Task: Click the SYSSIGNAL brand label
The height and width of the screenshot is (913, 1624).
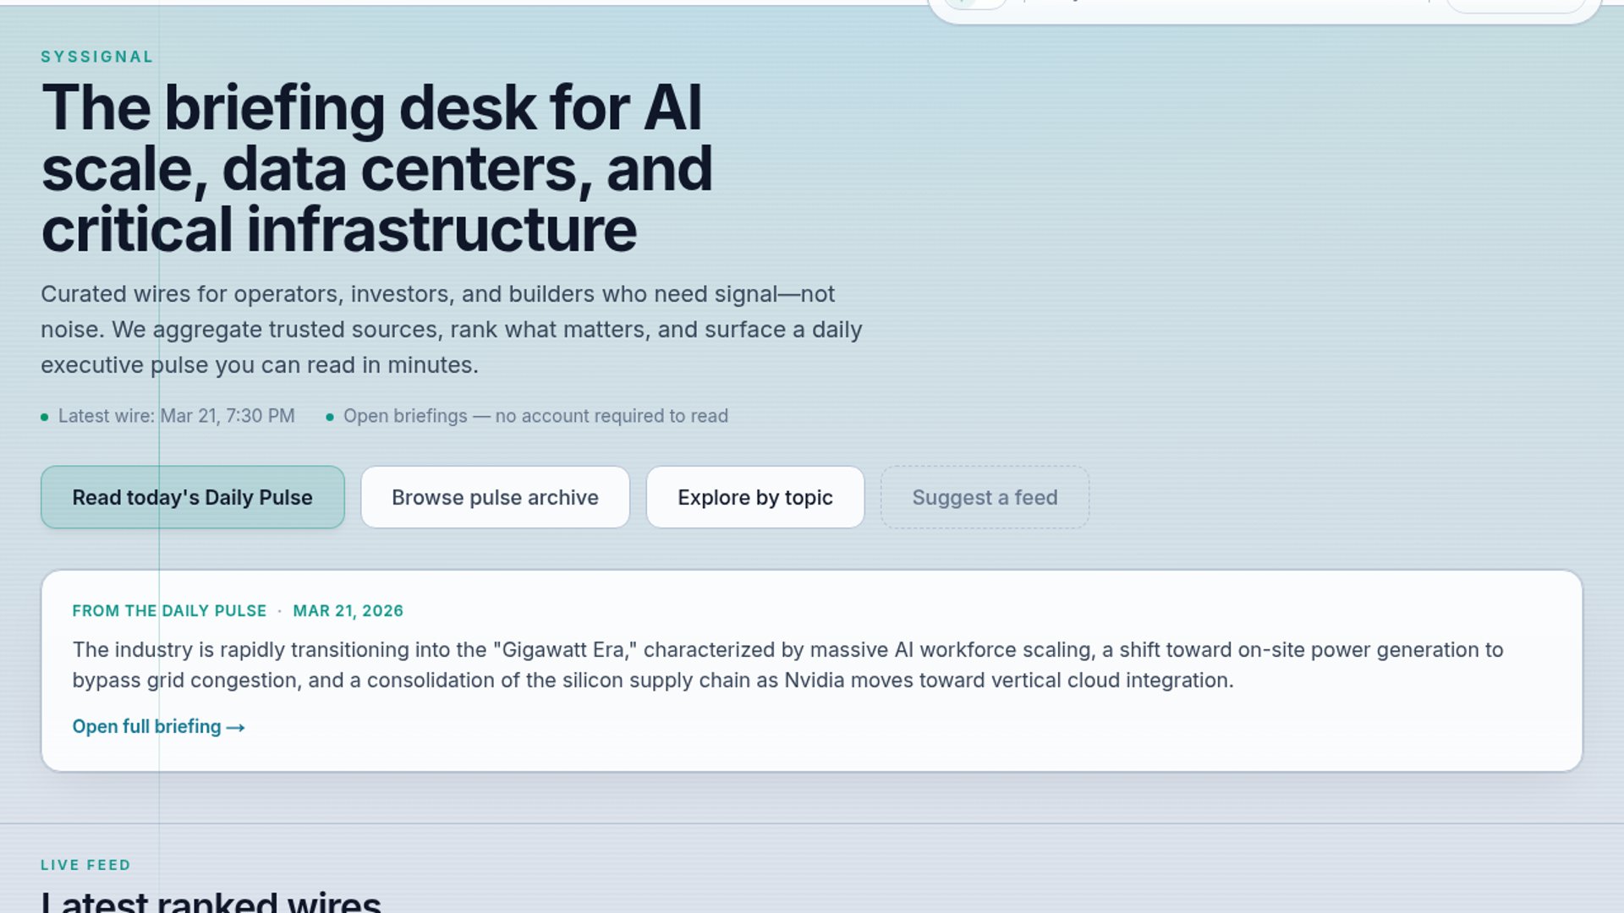Action: point(97,57)
